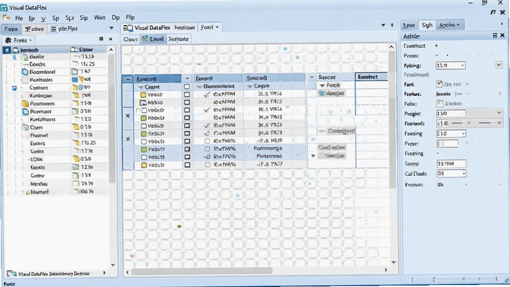Open the left tab strip overflow arrow
This screenshot has height=287, width=510.
[x=111, y=28]
